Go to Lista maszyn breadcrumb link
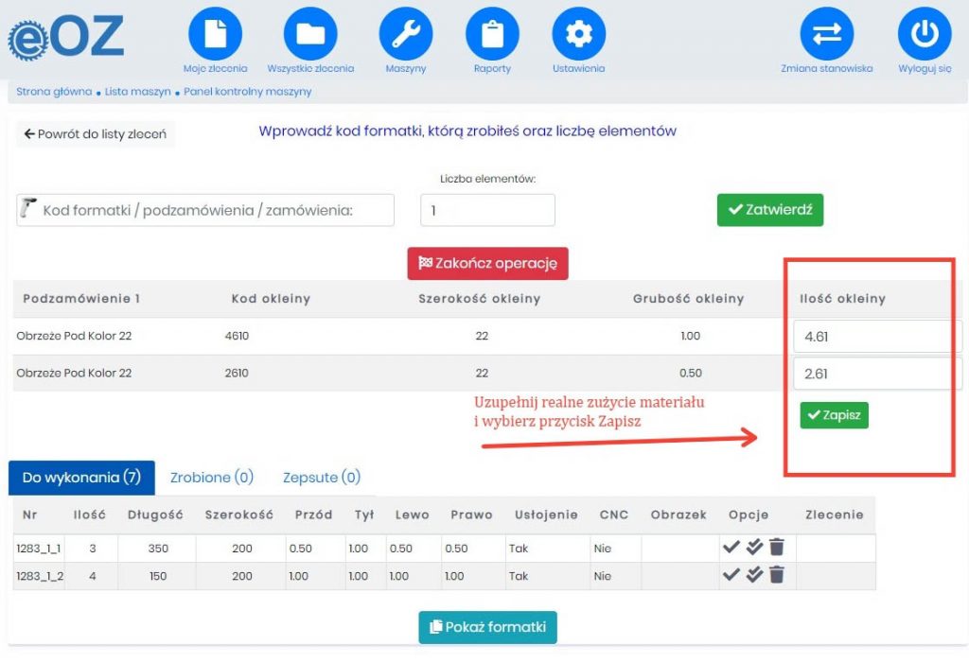969x663 pixels. pyautogui.click(x=138, y=92)
